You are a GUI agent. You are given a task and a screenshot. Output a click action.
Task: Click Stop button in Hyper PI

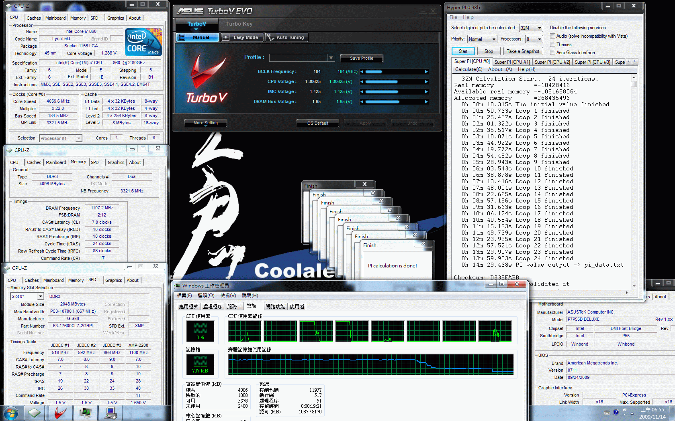[489, 51]
